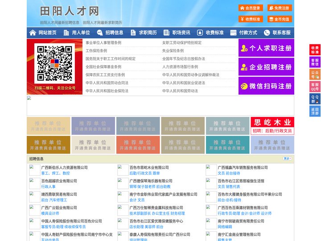The image size is (321, 241).
Task: Open 招聘信息 menu item
Action: [x=114, y=33]
